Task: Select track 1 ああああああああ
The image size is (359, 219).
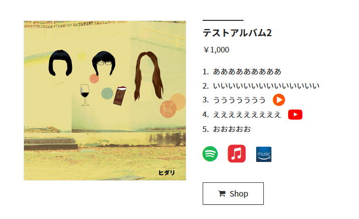Action: 247,71
